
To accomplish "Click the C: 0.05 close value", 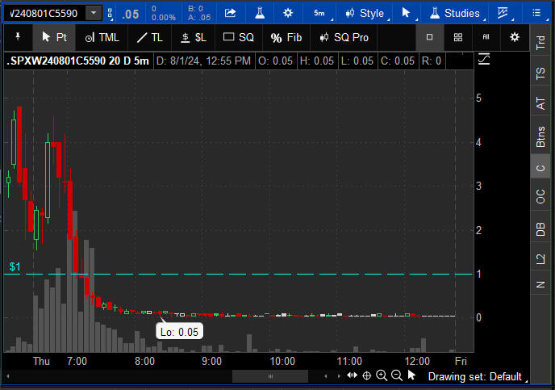I will coord(398,61).
